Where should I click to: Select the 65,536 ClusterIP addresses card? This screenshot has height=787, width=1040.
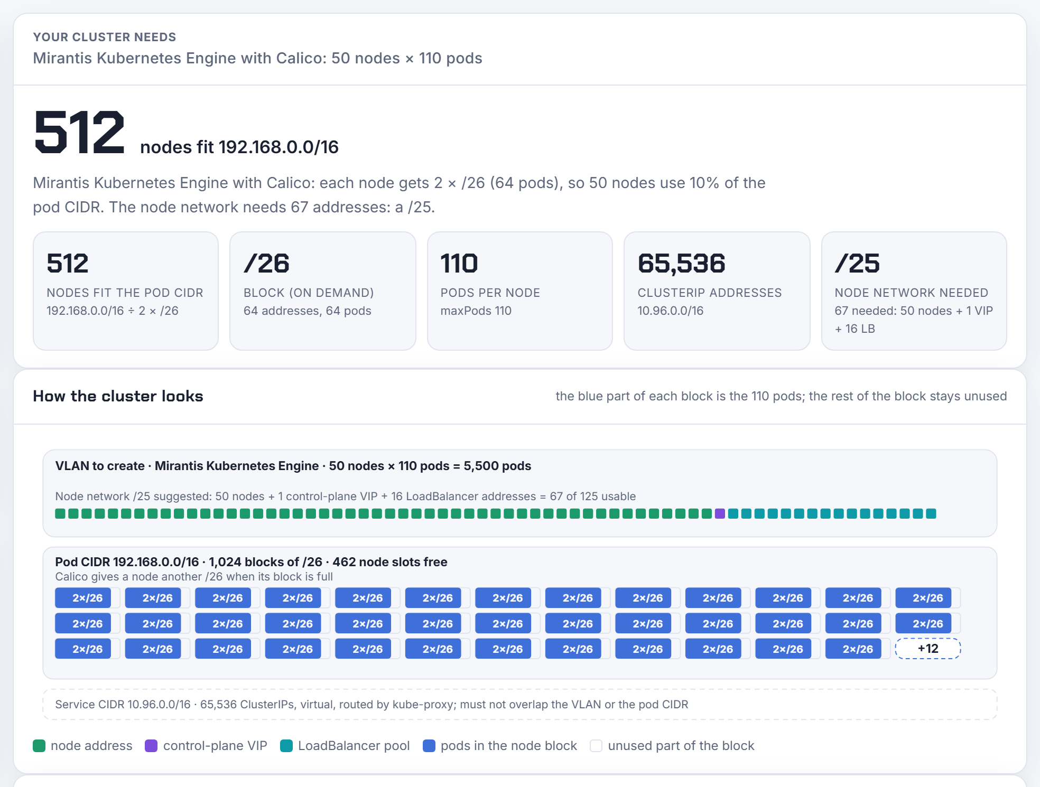tap(717, 291)
